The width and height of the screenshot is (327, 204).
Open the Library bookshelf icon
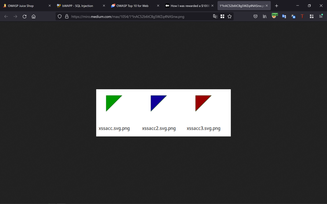[265, 17]
